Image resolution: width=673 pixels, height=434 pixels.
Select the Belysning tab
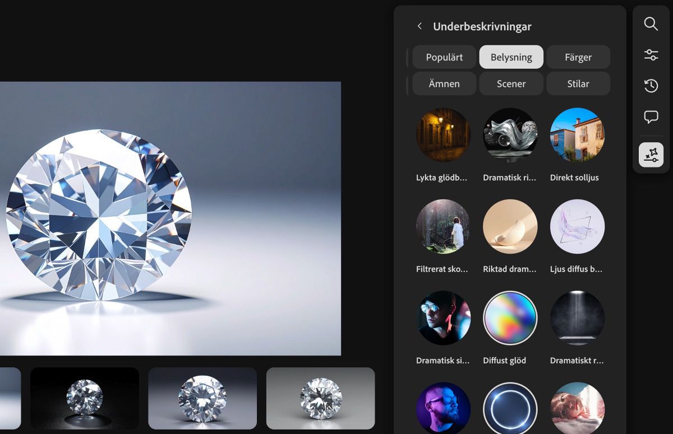[511, 57]
